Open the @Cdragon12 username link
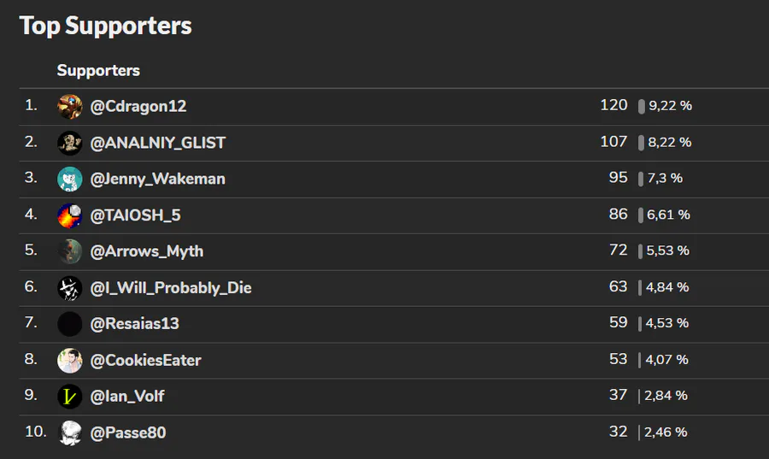 click(x=138, y=106)
